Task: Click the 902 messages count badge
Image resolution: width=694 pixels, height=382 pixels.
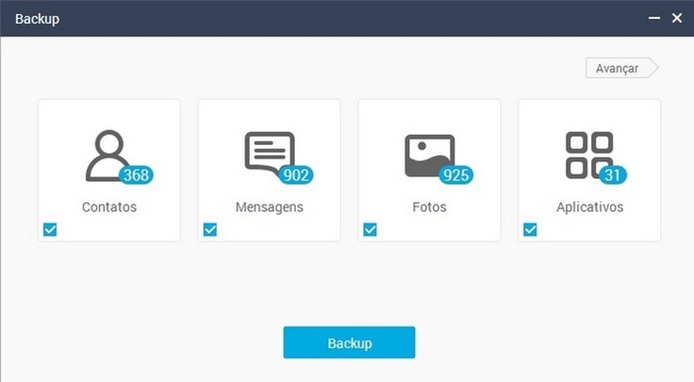Action: click(296, 175)
